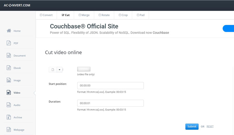The width and height of the screenshot is (234, 135).
Task: Open the Archive icon in sidebar
Action: [x=9, y=117]
